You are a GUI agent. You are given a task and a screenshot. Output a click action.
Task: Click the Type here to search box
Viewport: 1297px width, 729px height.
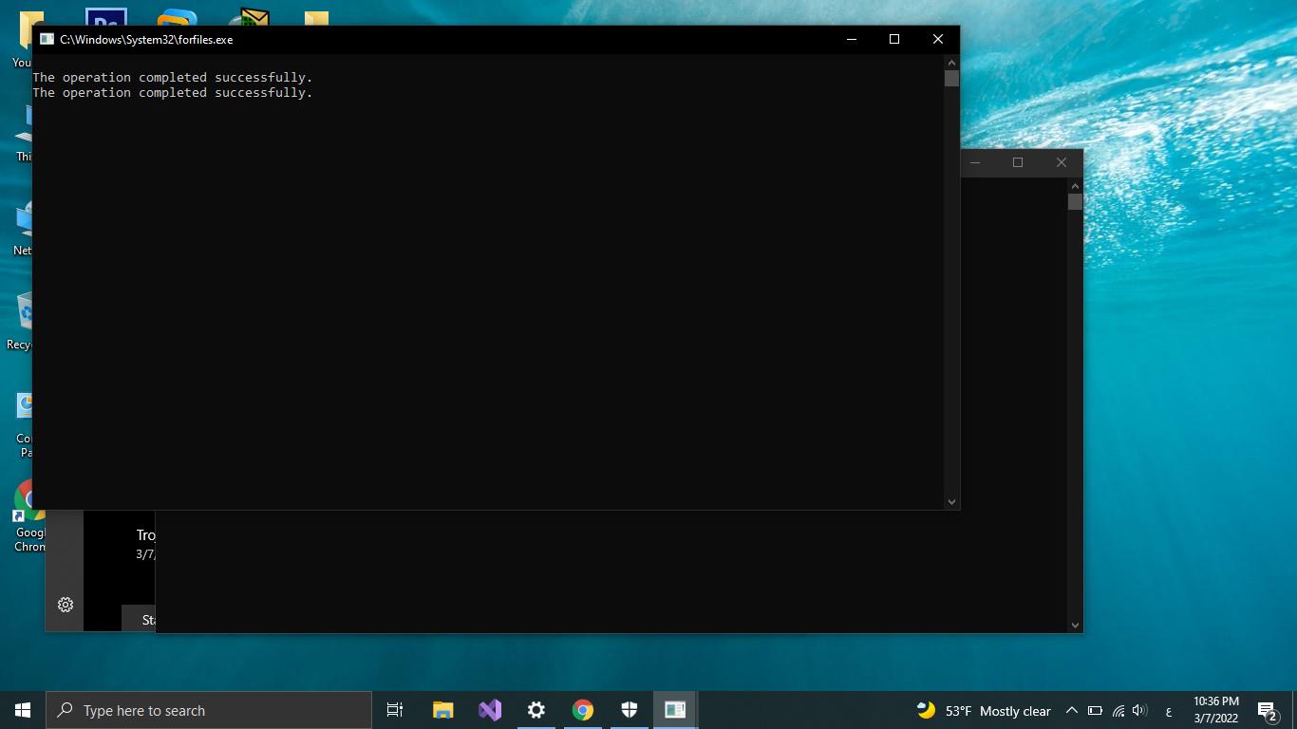click(x=209, y=710)
